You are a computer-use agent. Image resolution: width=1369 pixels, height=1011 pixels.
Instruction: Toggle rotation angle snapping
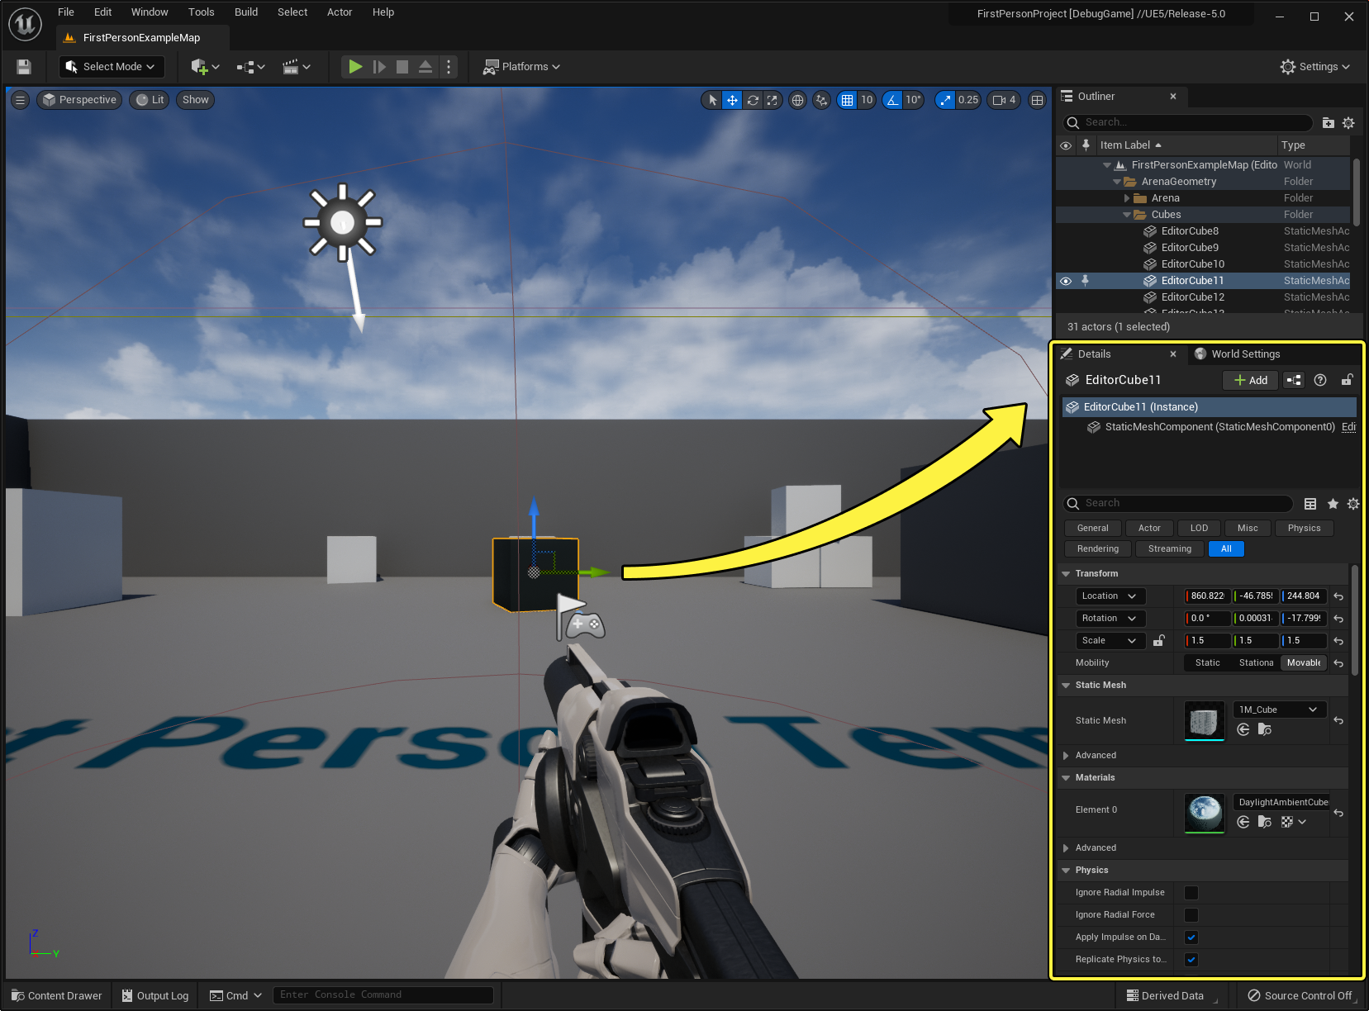(x=892, y=100)
